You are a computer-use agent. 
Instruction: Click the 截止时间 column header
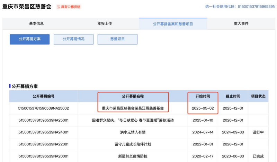pos(232,97)
